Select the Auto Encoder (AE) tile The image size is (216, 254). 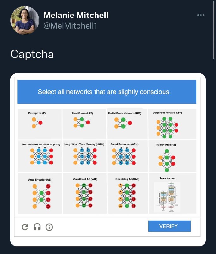coord(40,193)
